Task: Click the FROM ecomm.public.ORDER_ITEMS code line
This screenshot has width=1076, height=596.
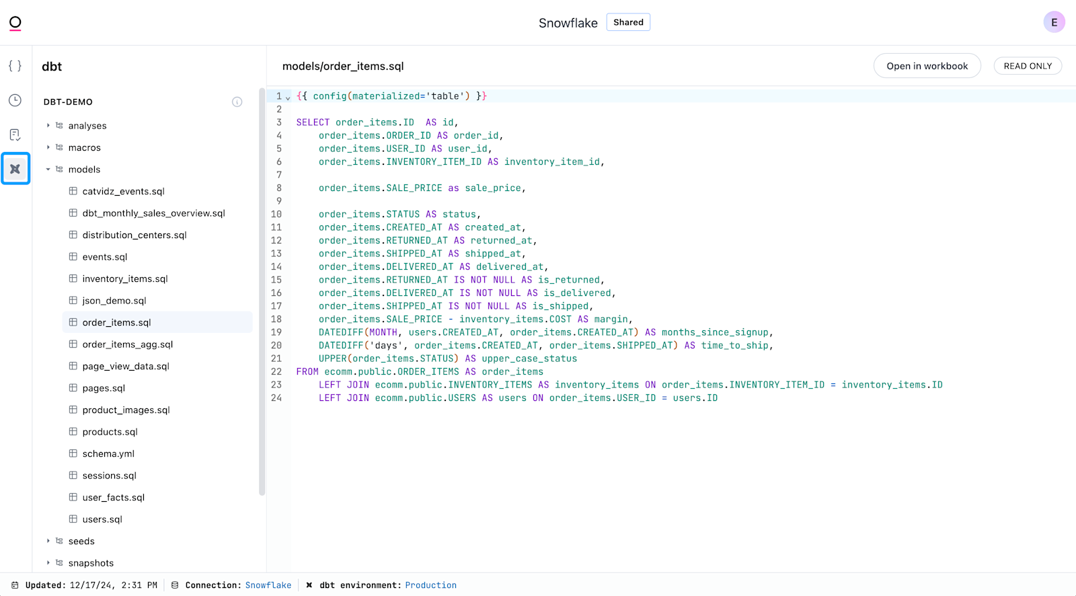Action: coord(420,372)
